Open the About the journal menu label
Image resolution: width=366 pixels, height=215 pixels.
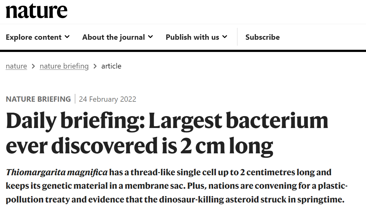coord(113,37)
